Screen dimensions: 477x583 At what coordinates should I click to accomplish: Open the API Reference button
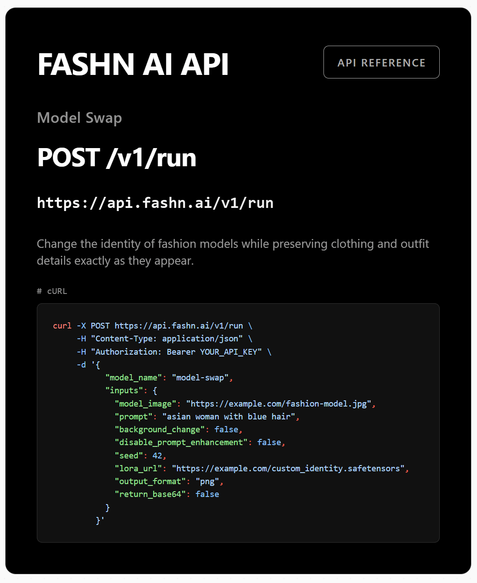click(381, 63)
